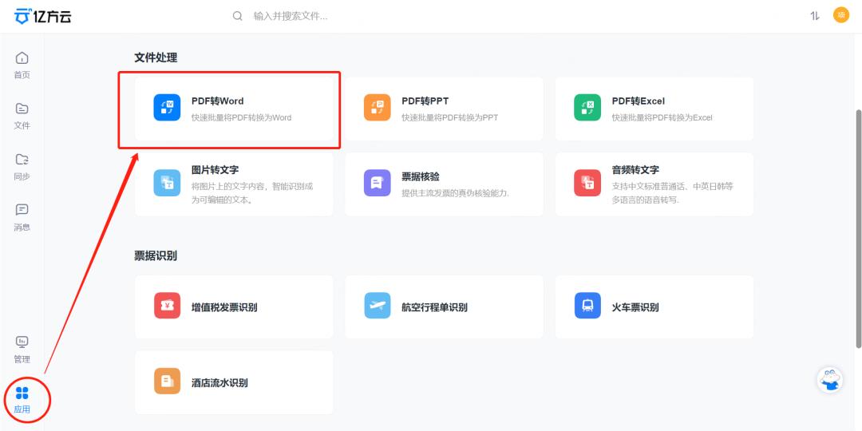The image size is (862, 431).
Task: Click description 提供主流发票的真伪核验能力
Action: (x=455, y=193)
